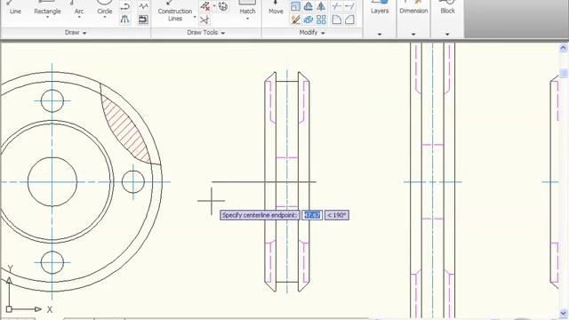
Task: Open the Hatch tool dropdown arrow
Action: [x=247, y=18]
